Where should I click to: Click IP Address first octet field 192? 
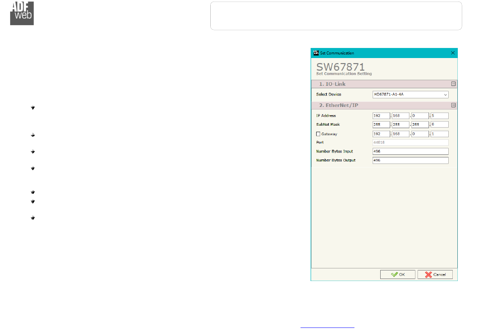coord(381,116)
